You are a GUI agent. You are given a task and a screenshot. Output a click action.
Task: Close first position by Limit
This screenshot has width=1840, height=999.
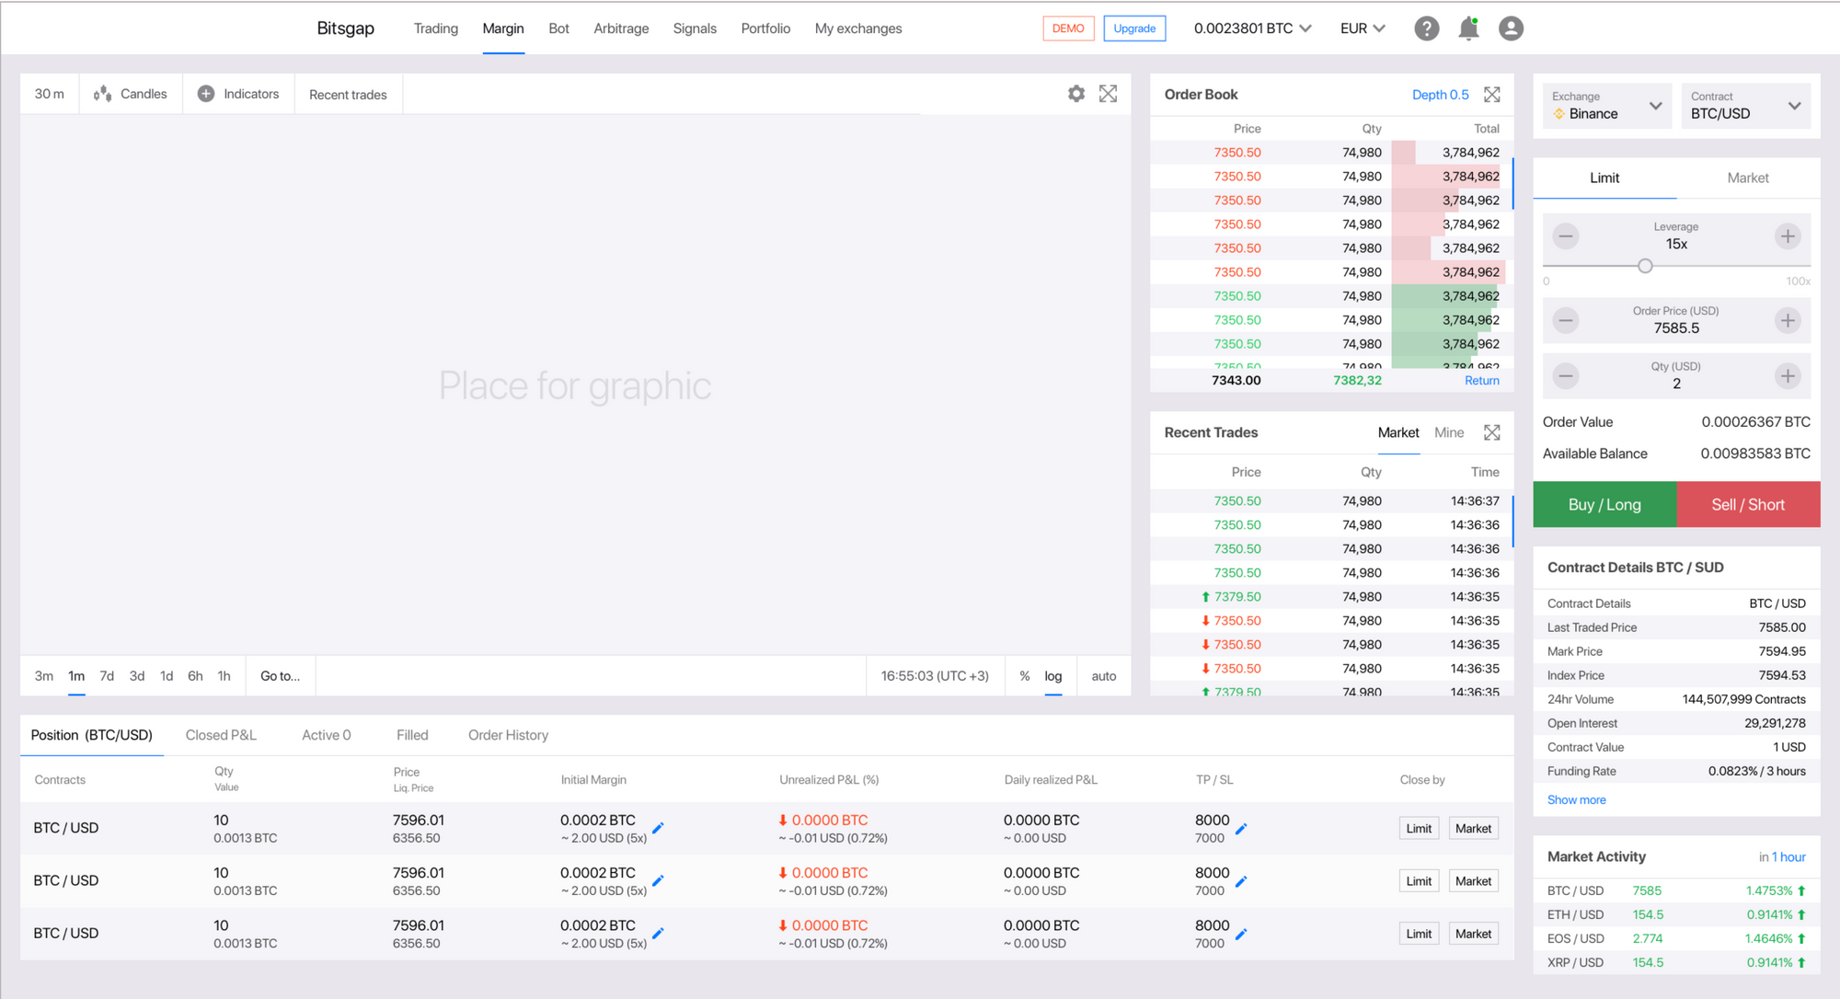coord(1419,828)
